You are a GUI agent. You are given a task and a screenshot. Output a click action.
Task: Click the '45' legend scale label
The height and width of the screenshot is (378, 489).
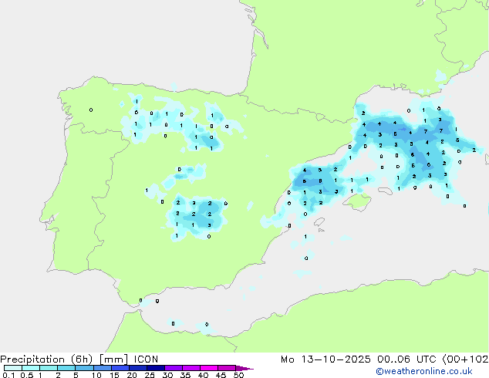point(221,375)
